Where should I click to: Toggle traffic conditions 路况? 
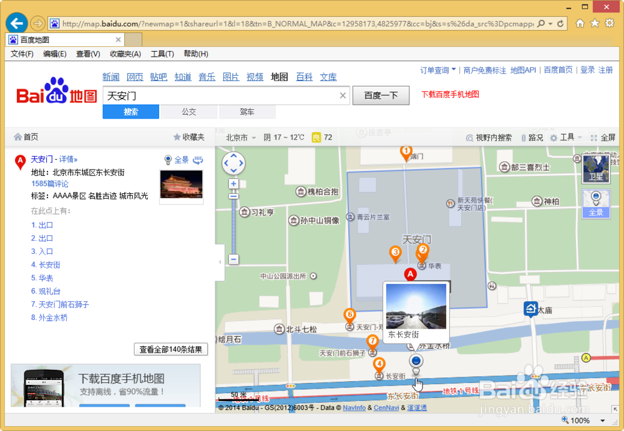pos(532,138)
